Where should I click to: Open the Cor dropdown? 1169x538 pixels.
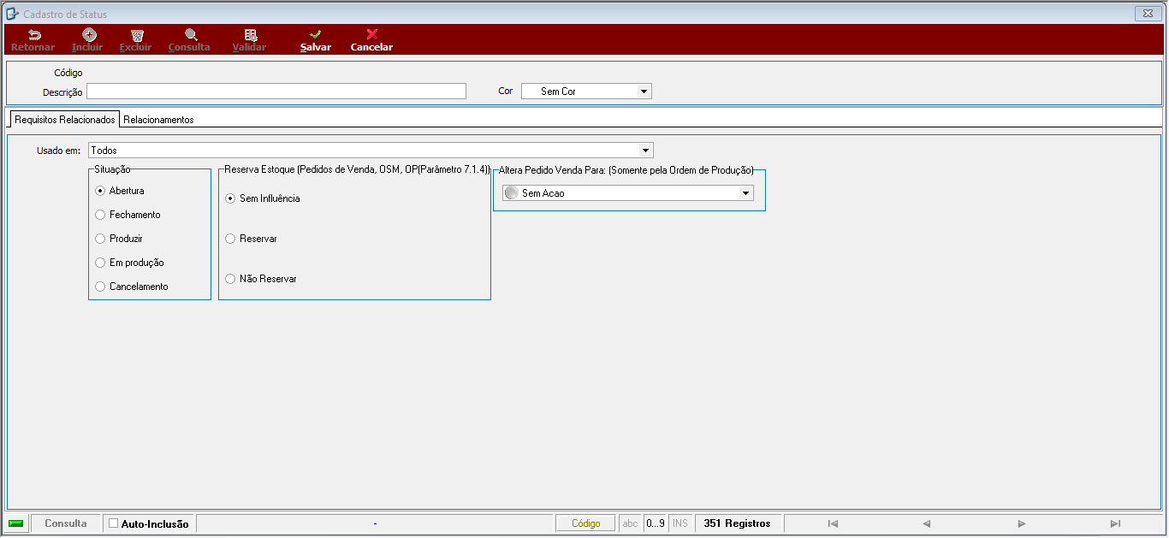pyautogui.click(x=644, y=91)
